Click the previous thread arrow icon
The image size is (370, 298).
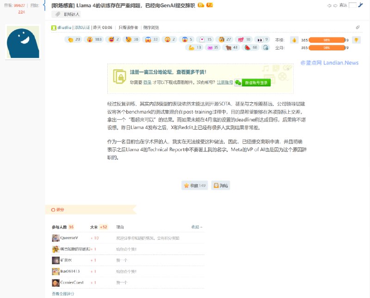pos(329,6)
